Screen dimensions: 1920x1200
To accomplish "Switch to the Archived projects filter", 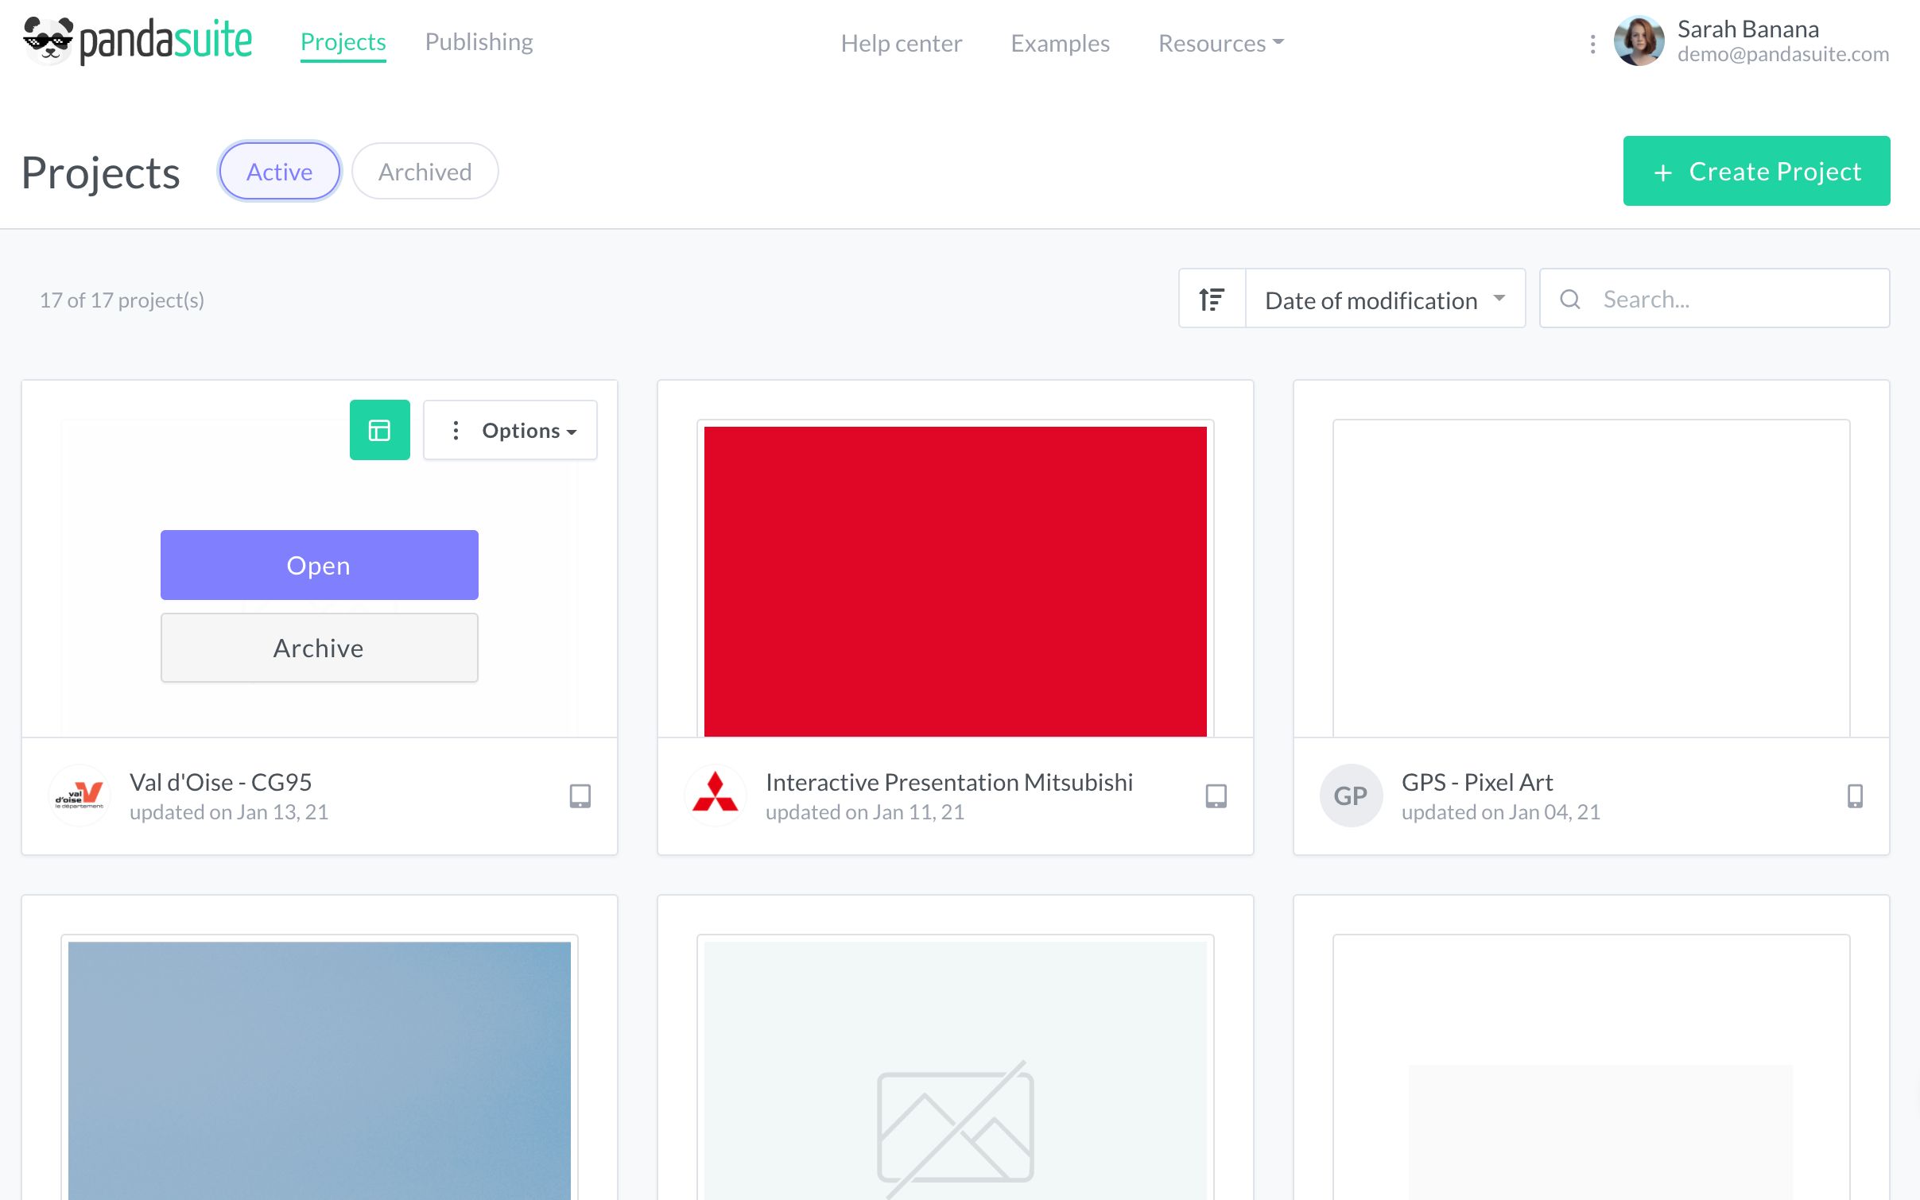I will [425, 170].
